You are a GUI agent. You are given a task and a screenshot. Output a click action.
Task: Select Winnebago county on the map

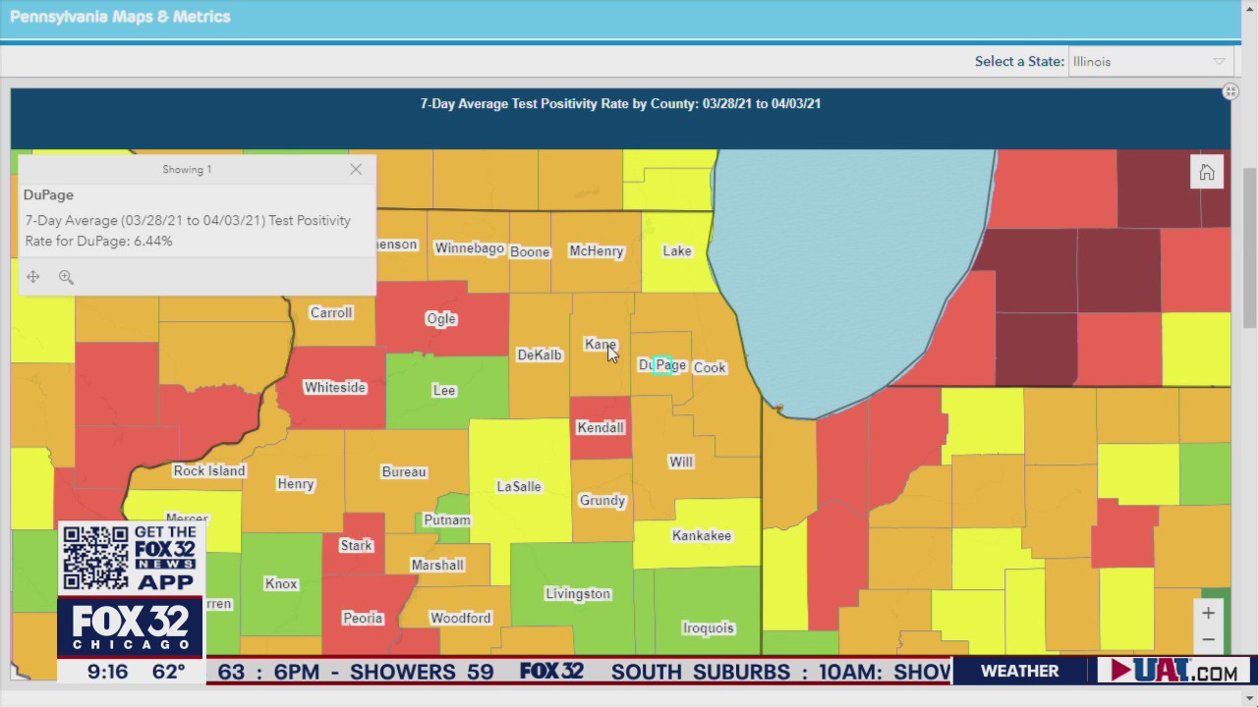[x=469, y=248]
